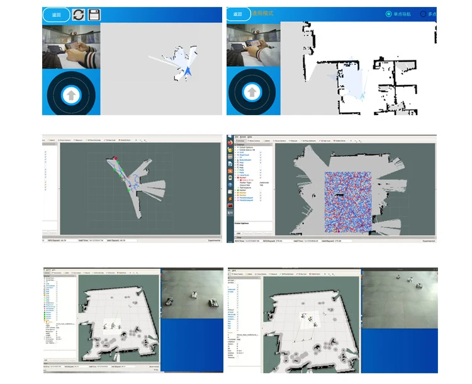The image size is (472, 384).
Task: Expand the Namespaces node
Action: coord(238,188)
